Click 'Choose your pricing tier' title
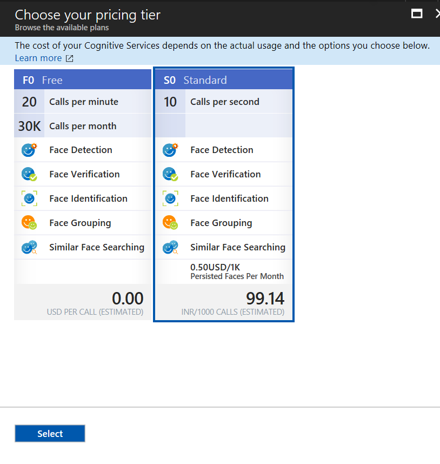 (x=88, y=15)
